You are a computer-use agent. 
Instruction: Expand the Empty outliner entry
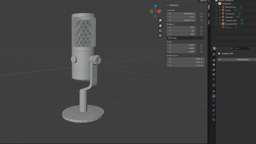[220, 27]
